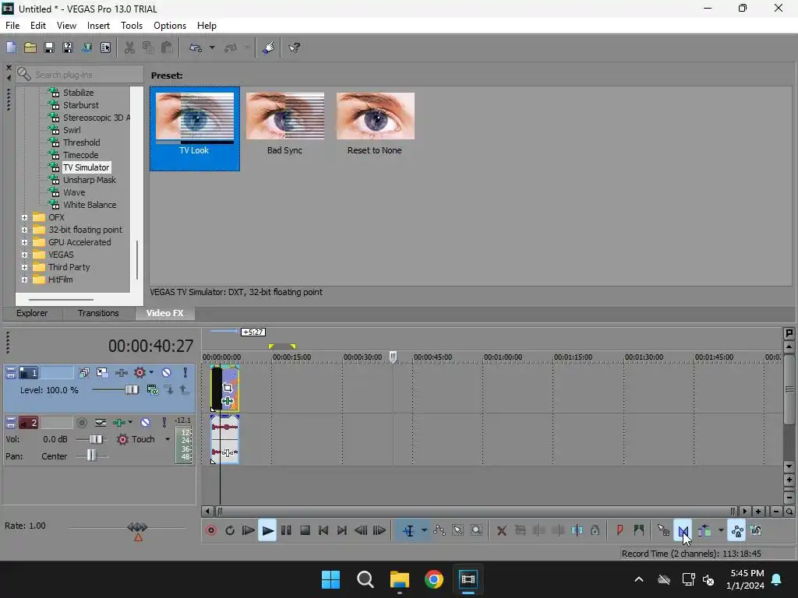Solo video track 1
Image resolution: width=798 pixels, height=598 pixels.
(x=185, y=373)
